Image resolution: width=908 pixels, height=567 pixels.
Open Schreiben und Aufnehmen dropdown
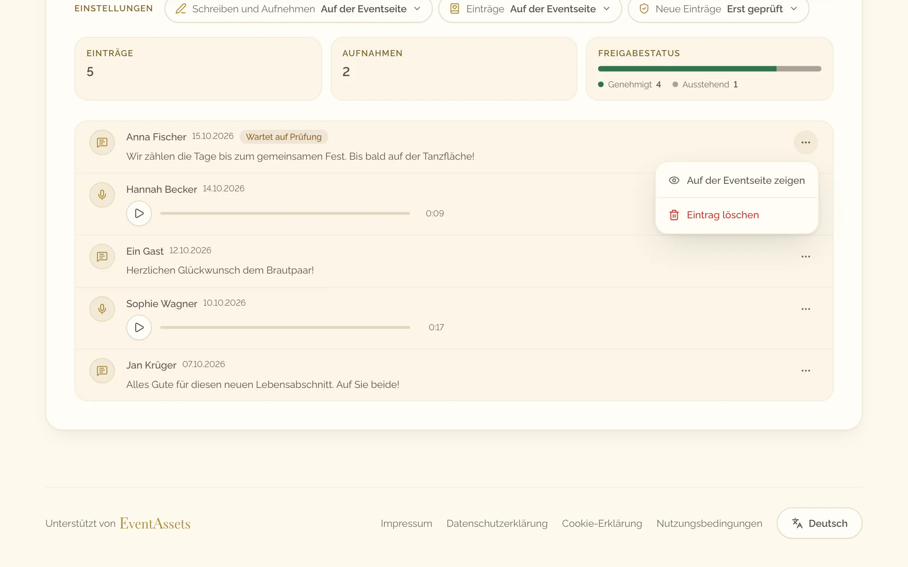pyautogui.click(x=298, y=9)
